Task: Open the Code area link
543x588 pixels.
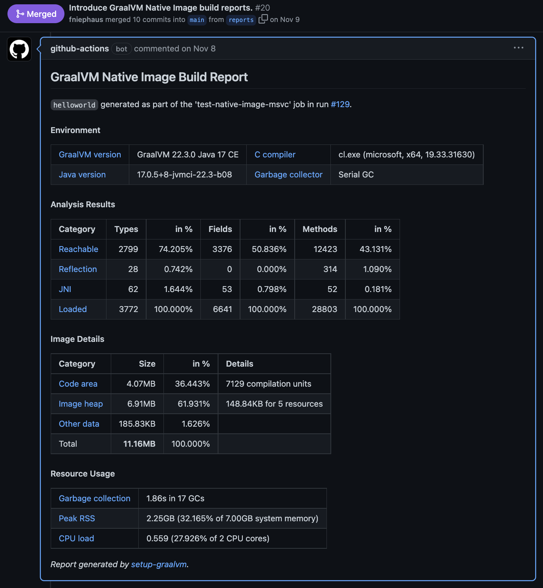Action: coord(78,384)
